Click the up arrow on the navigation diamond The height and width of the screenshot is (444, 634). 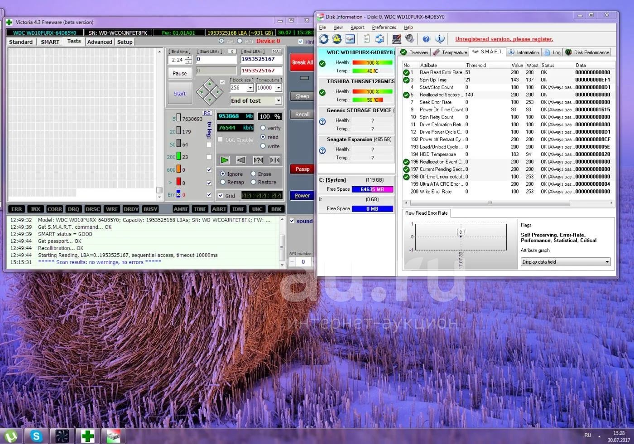[209, 84]
